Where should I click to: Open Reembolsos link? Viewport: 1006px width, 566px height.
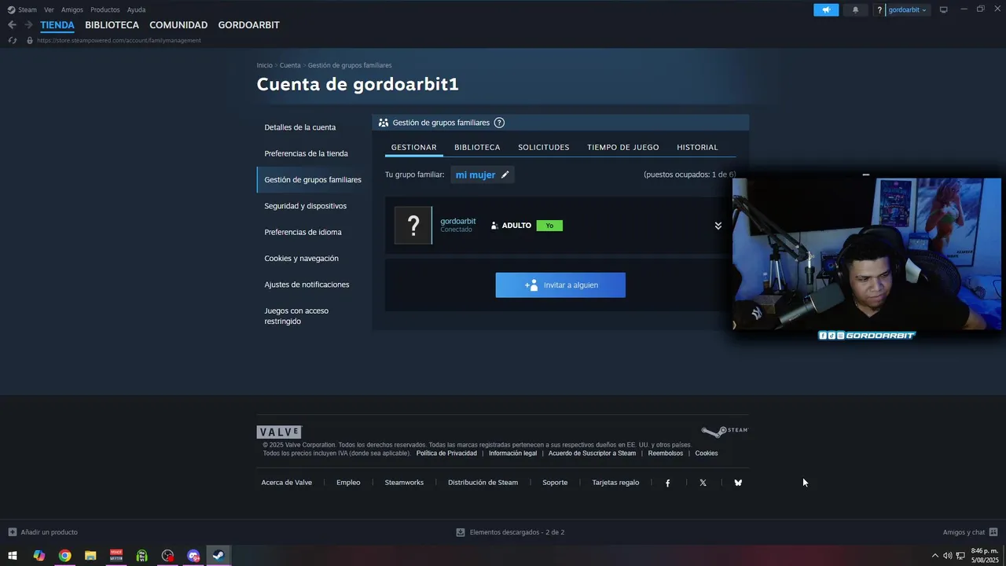tap(666, 454)
